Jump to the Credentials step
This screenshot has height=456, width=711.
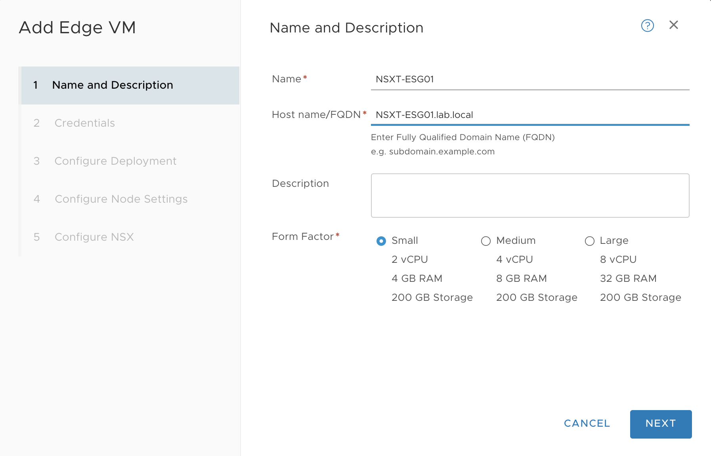(x=130, y=123)
